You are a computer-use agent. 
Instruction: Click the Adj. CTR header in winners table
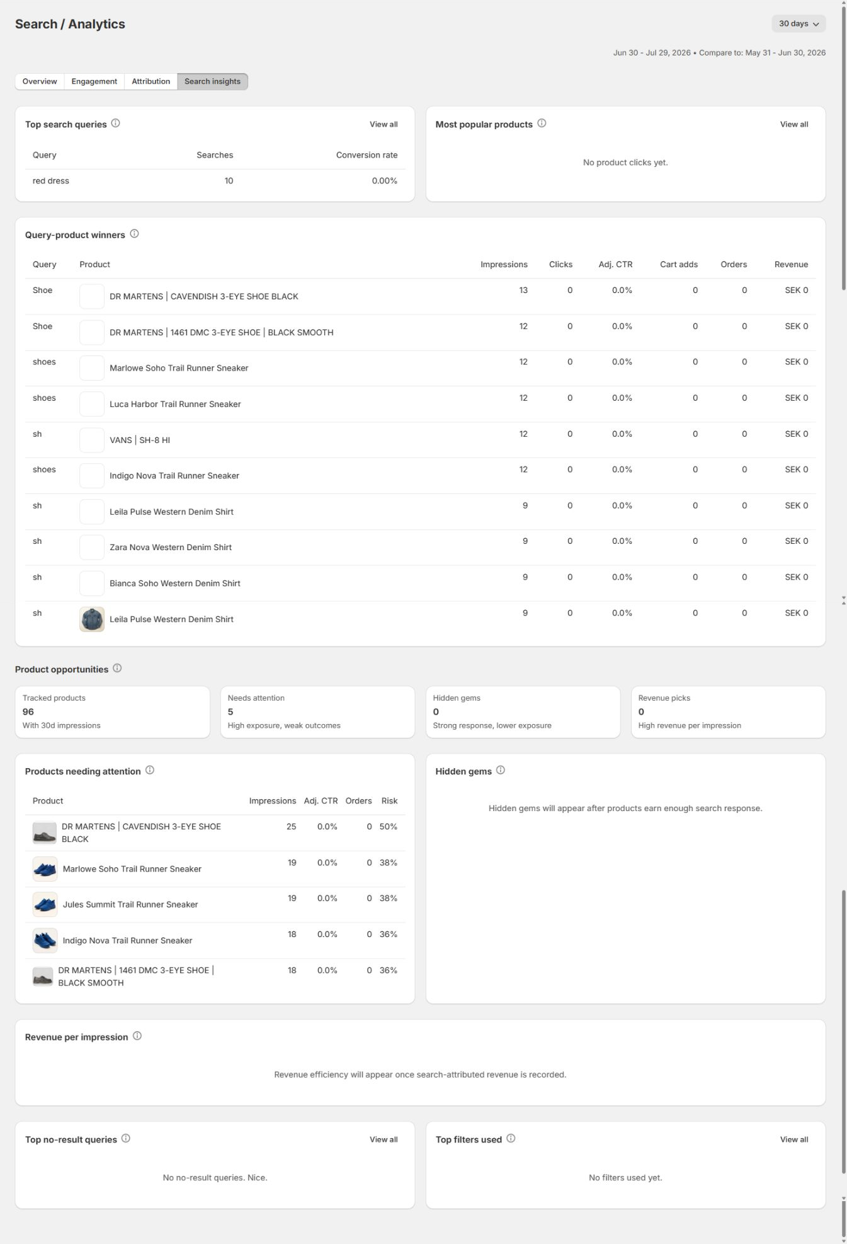coord(615,265)
